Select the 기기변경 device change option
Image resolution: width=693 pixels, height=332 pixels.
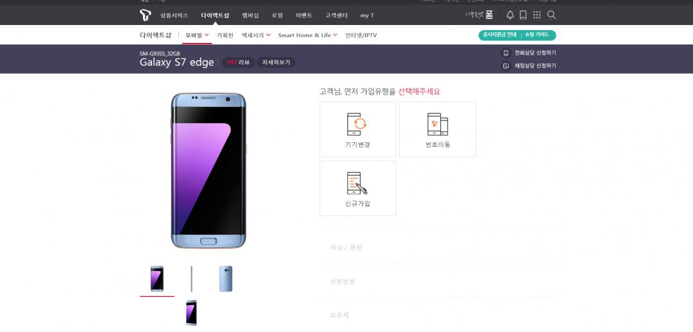(357, 129)
